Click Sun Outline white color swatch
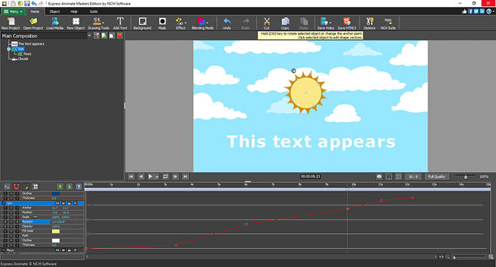496x267 pixels. (x=56, y=240)
